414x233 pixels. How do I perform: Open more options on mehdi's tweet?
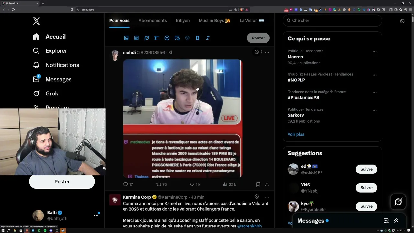(x=267, y=52)
